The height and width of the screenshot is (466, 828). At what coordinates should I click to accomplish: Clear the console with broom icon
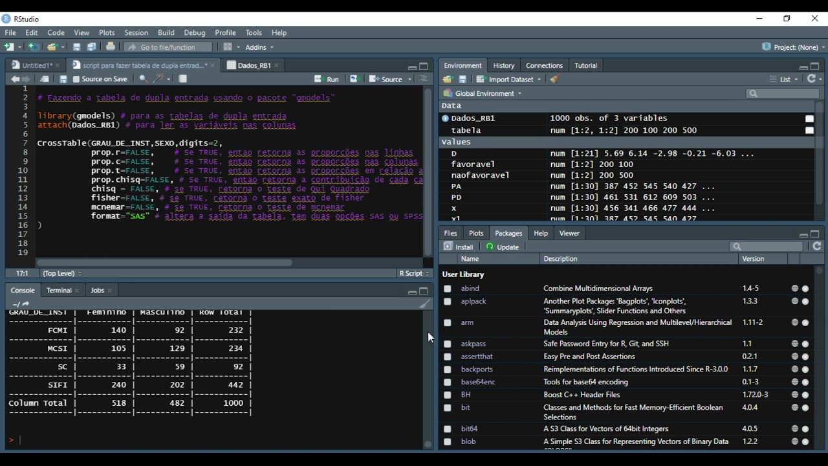pyautogui.click(x=424, y=304)
